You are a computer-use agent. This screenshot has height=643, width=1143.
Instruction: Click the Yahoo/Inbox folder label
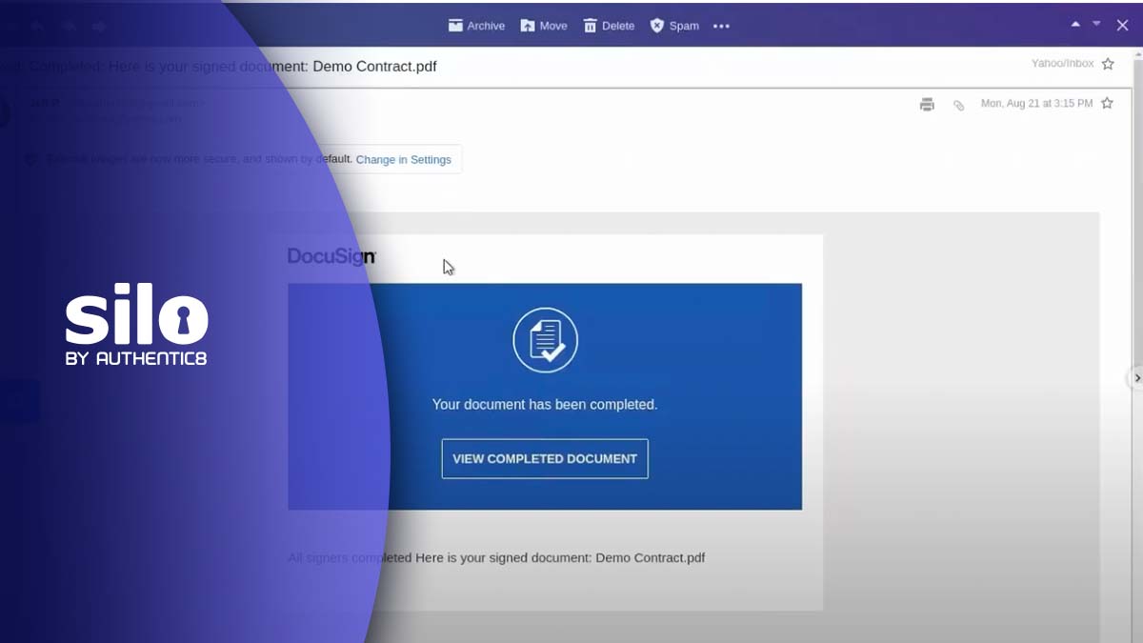1062,64
